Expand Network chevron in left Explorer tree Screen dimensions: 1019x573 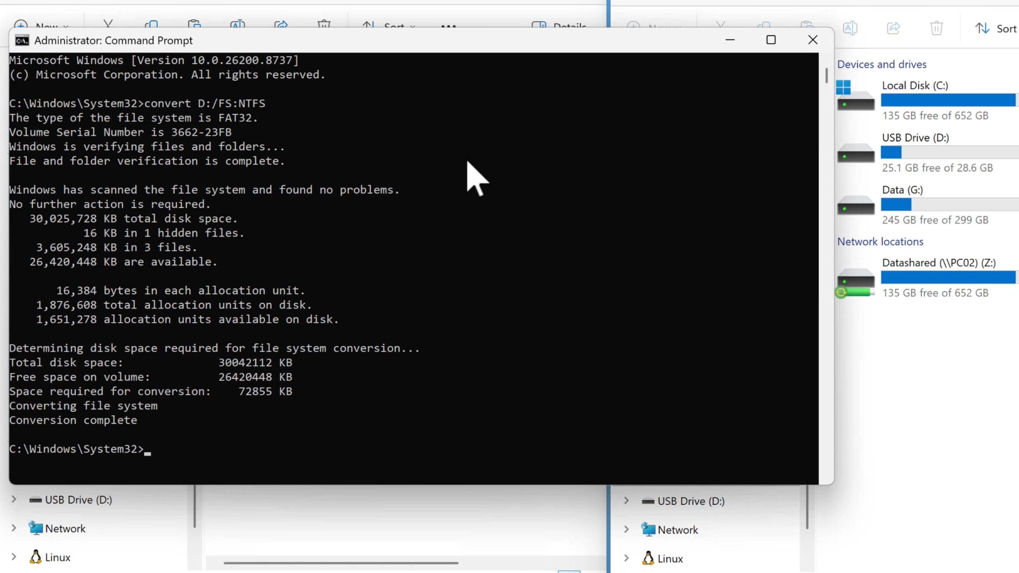click(x=14, y=528)
